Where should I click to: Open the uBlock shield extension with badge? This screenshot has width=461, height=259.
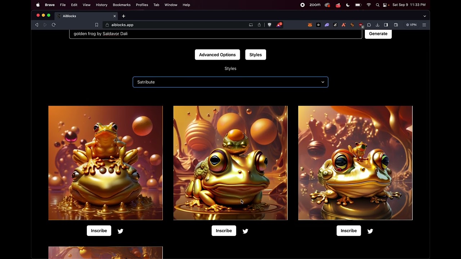(x=361, y=25)
